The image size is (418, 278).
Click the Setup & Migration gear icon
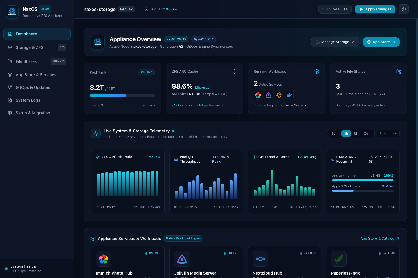click(10, 113)
